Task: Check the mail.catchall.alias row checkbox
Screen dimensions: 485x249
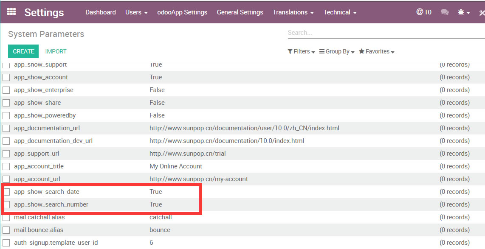Action: [6, 218]
